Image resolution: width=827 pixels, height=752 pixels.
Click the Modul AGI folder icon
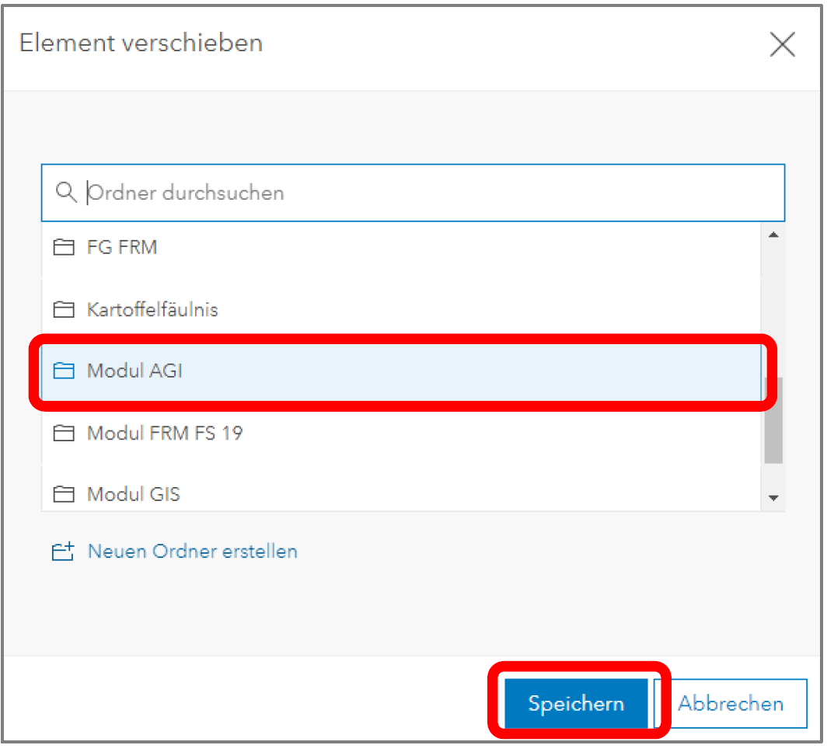[62, 371]
